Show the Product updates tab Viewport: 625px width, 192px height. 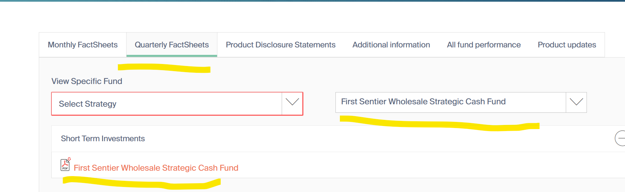566,45
